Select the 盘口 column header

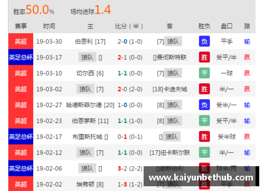(x=227, y=26)
